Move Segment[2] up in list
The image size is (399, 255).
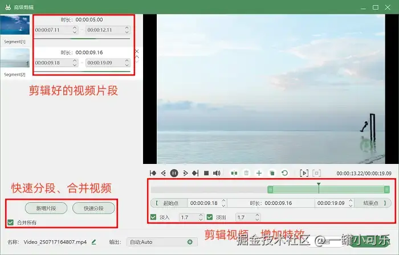coord(137,57)
